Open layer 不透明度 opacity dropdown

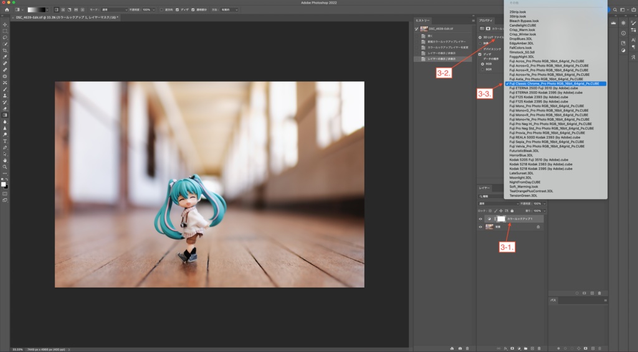545,203
